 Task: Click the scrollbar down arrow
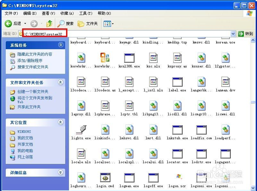[253, 187]
